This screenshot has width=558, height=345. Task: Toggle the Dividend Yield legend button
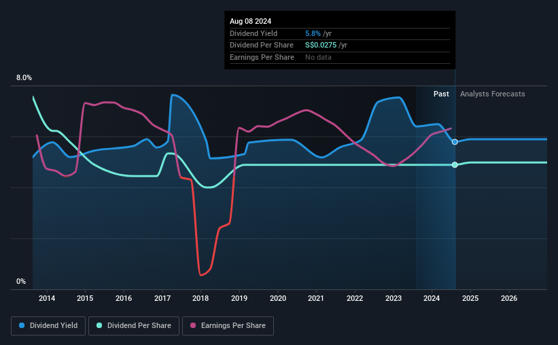click(48, 326)
